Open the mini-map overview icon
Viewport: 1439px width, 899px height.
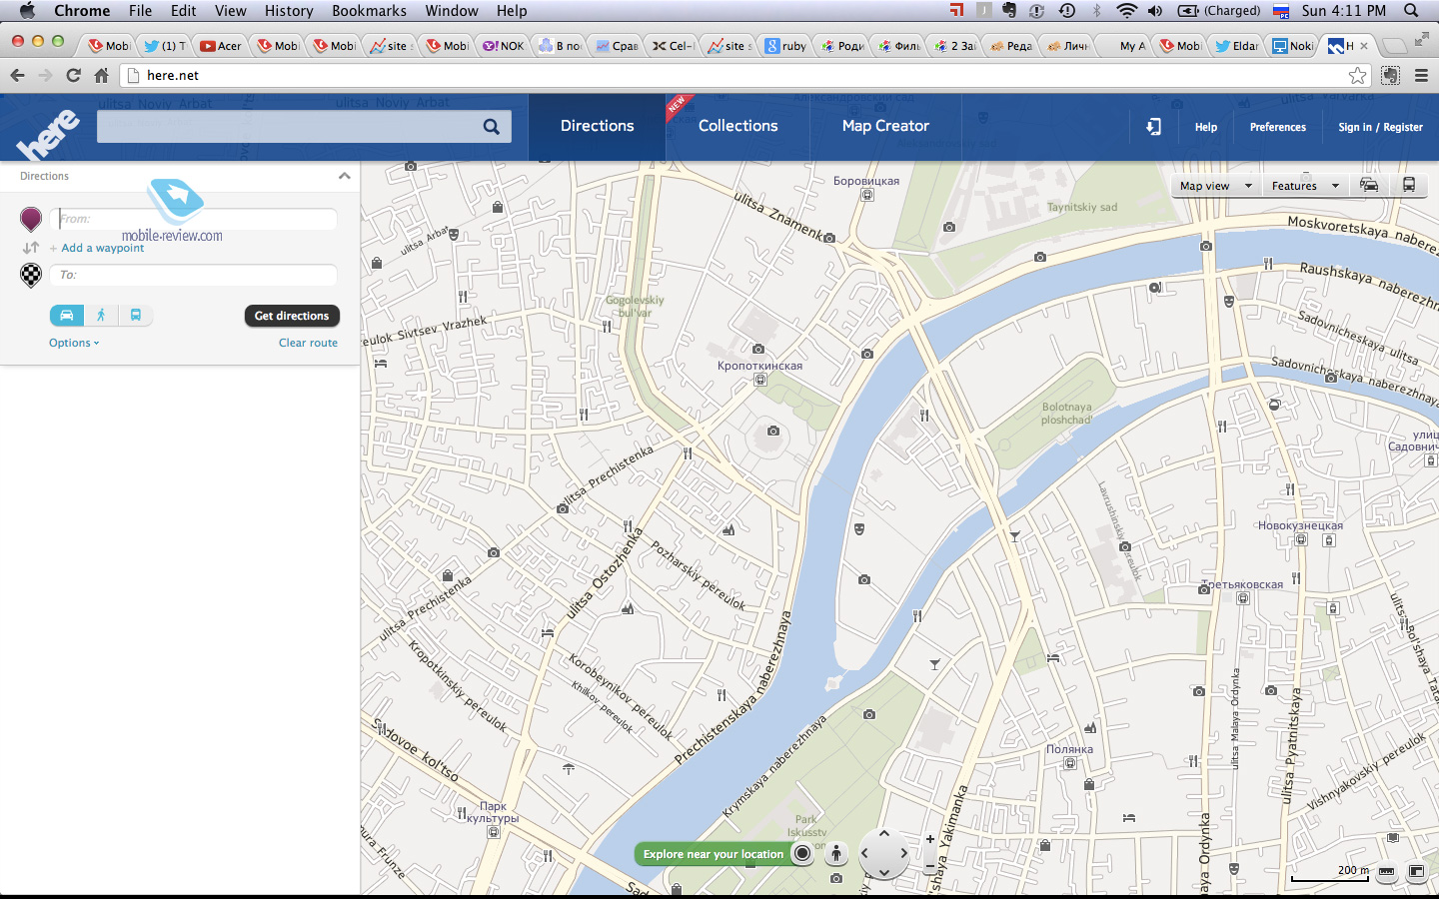pos(1416,871)
